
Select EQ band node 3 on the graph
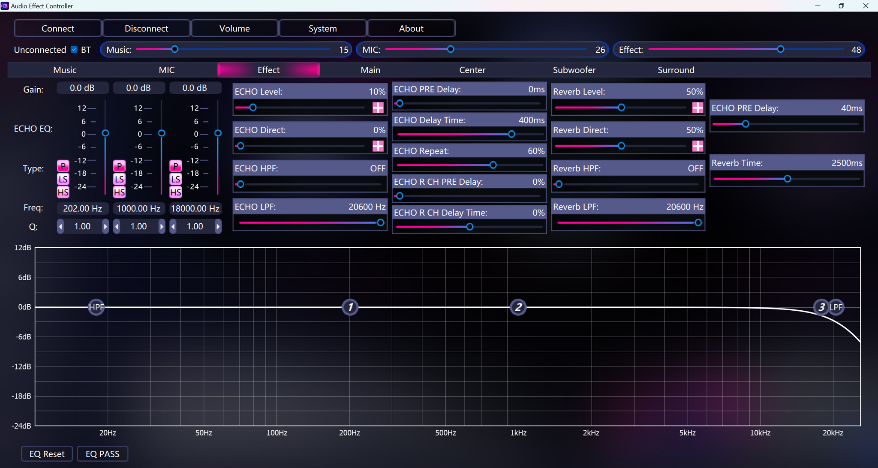tap(821, 307)
